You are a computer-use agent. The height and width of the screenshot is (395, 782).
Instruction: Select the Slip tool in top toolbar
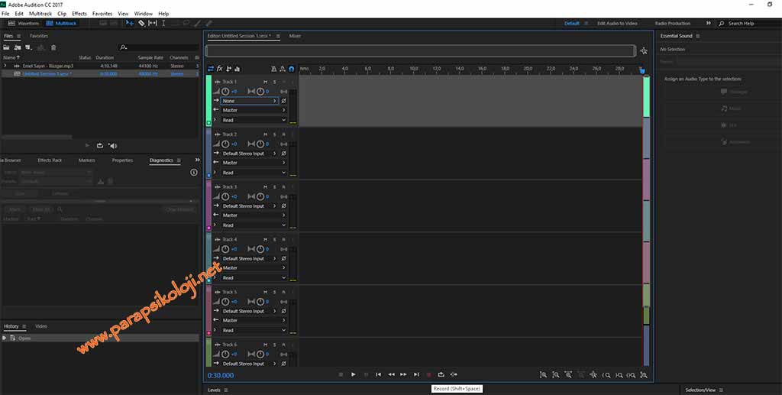[x=153, y=23]
